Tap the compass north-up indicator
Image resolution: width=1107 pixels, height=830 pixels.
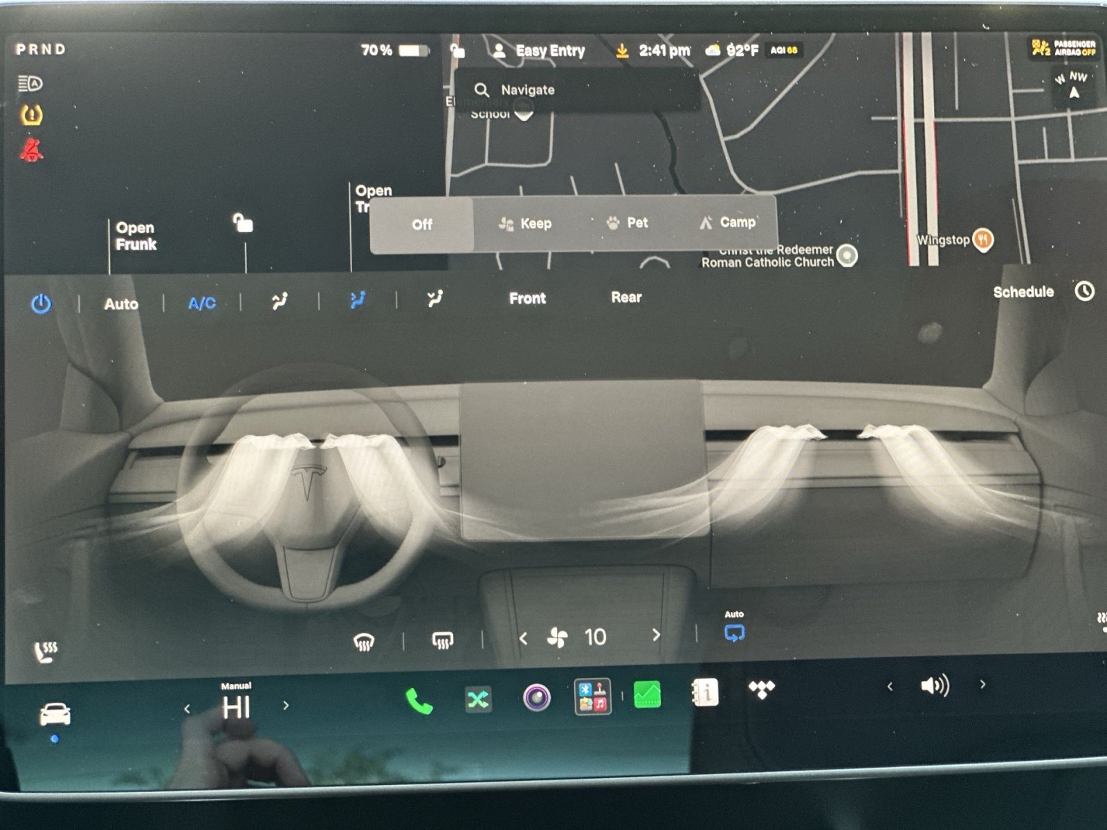coord(1072,85)
